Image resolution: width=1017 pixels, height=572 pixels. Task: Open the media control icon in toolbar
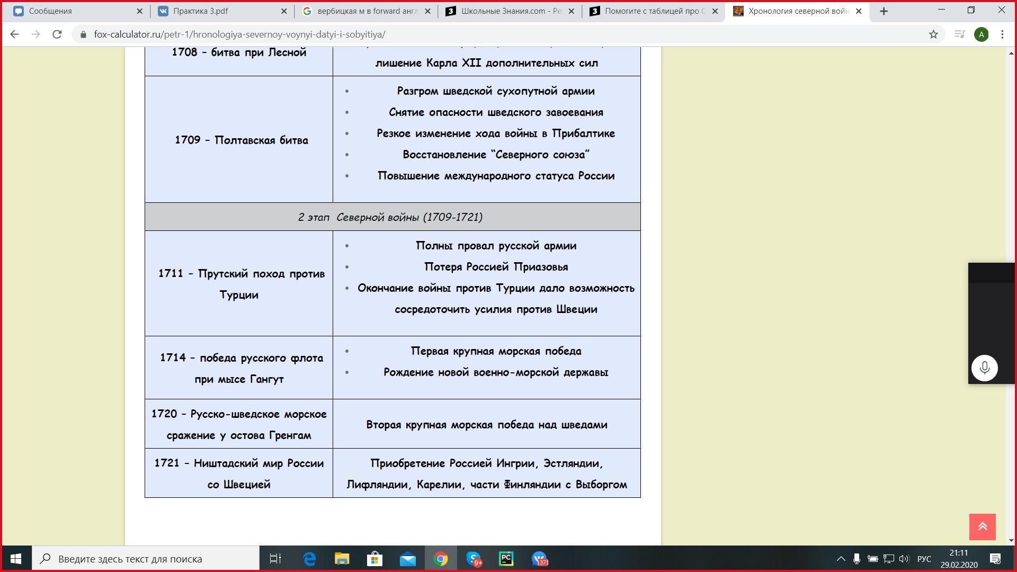pyautogui.click(x=959, y=34)
